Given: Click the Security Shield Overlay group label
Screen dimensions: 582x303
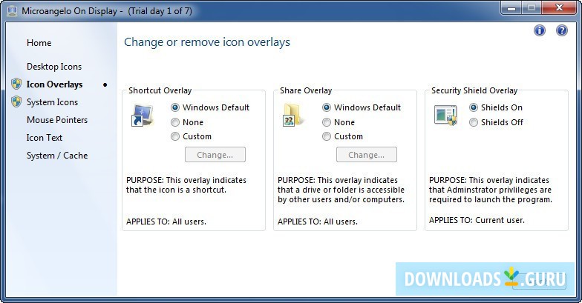Looking at the screenshot, I should click(474, 90).
